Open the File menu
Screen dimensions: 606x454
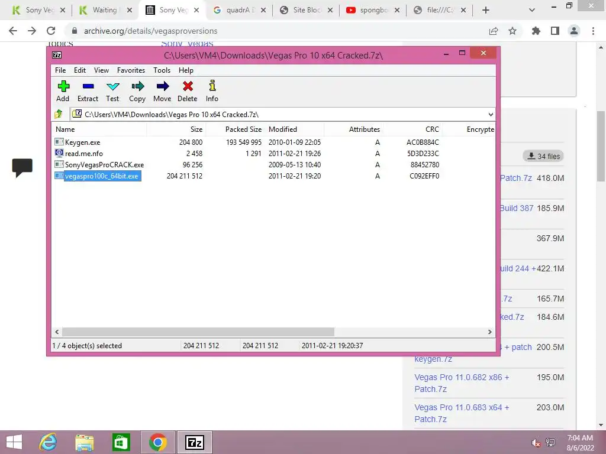tap(60, 70)
